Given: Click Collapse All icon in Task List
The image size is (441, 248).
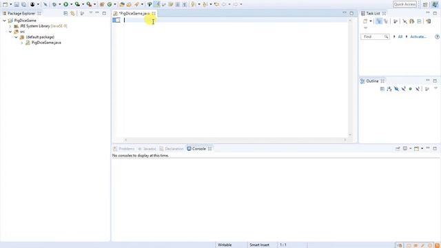Looking at the screenshot, I should click(419, 21).
